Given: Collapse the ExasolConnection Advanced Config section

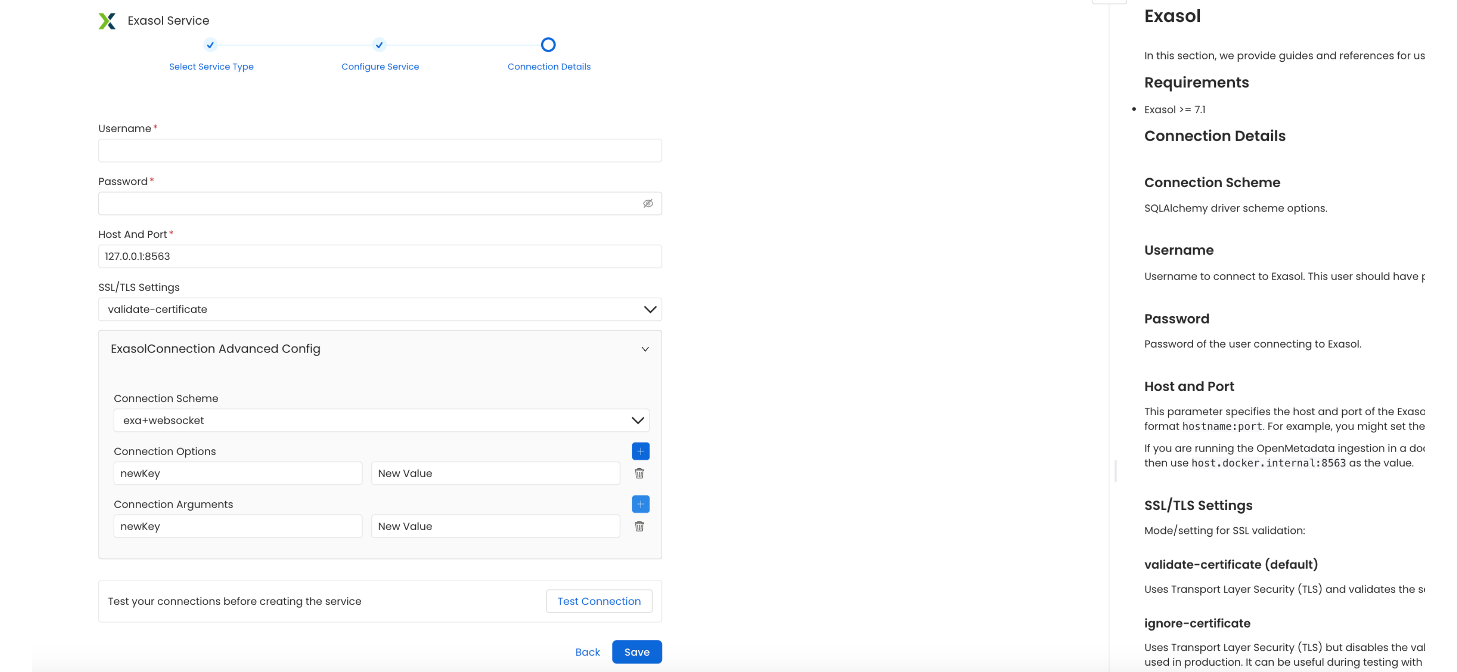Looking at the screenshot, I should [645, 349].
